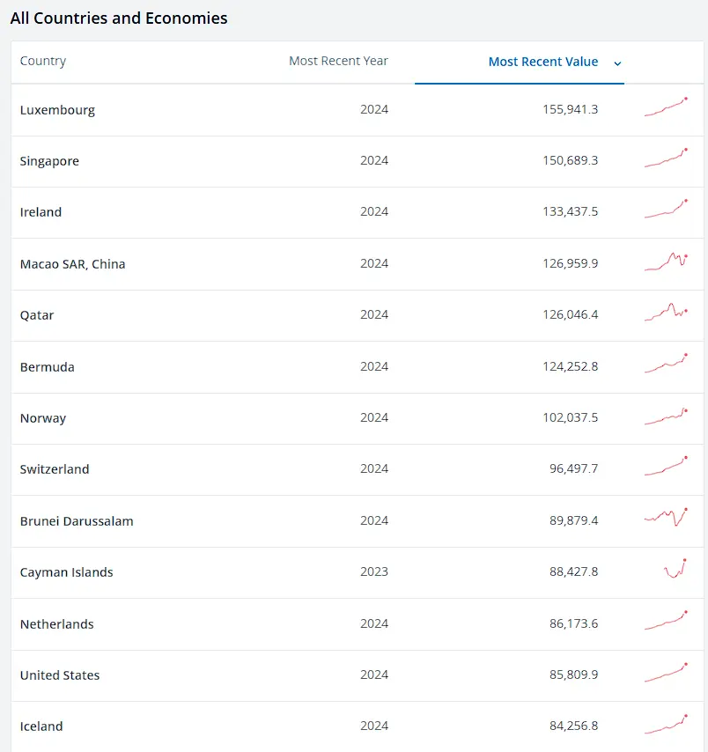Viewport: 708px width, 752px height.
Task: Sort by Country column header
Action: click(x=42, y=62)
